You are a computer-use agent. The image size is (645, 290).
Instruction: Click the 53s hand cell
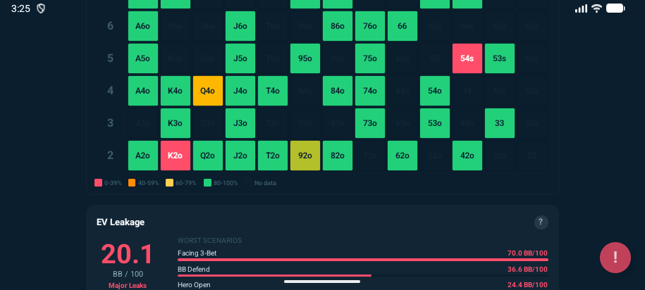[x=500, y=58]
